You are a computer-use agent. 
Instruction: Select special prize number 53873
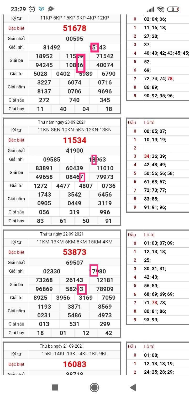click(75, 252)
